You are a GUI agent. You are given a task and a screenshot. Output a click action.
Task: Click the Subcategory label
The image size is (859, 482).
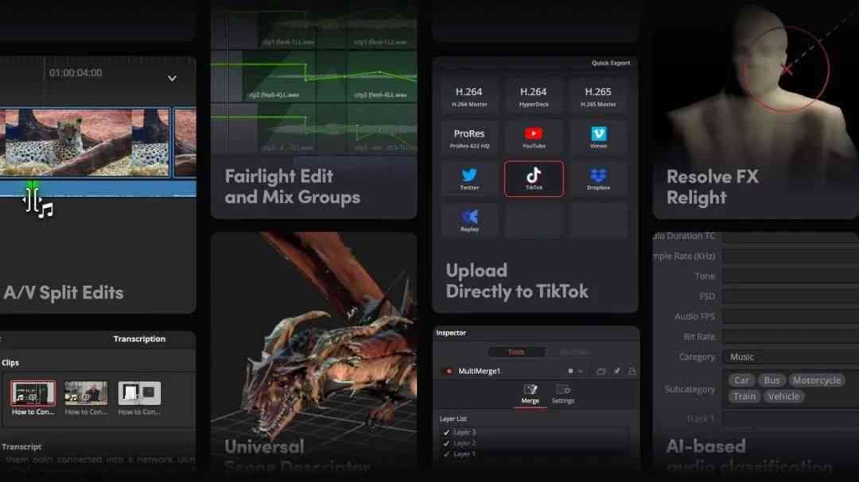pyautogui.click(x=690, y=389)
